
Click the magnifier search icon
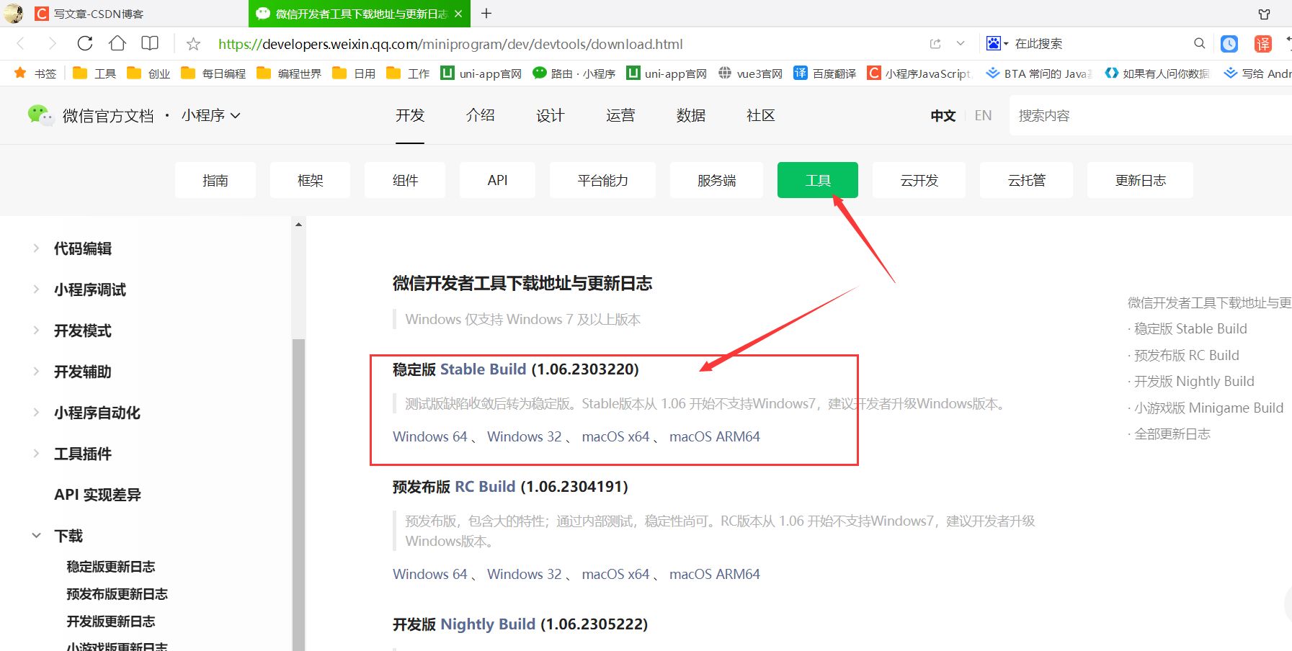point(1199,43)
